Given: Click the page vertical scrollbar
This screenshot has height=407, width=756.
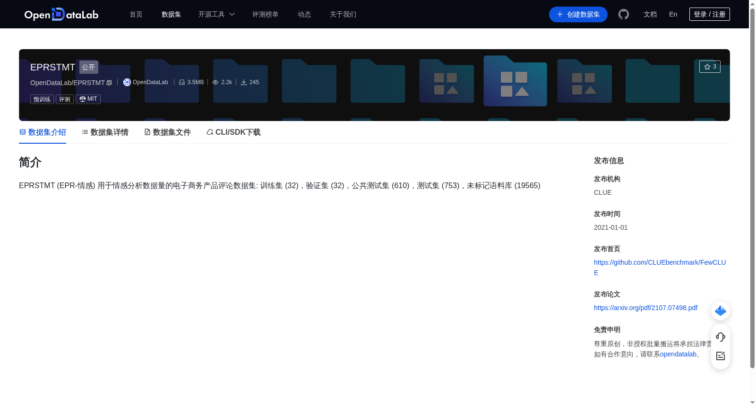Looking at the screenshot, I should coord(752,189).
